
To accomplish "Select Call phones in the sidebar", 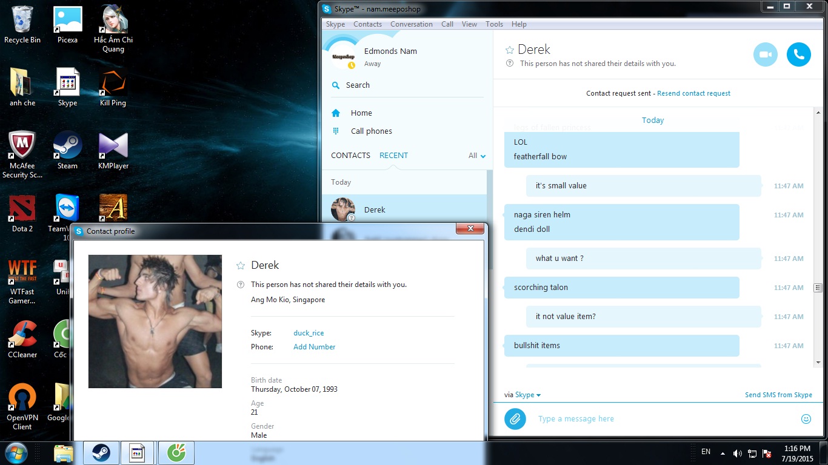I will pos(407,131).
